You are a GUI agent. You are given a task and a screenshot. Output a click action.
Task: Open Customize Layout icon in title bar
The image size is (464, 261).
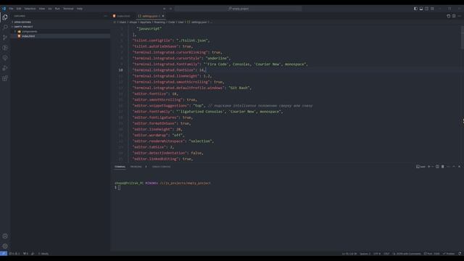(432, 9)
